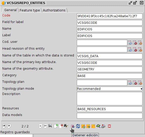Click the Label field containing EDIFICIOS
145x137 pixels.
click(110, 36)
